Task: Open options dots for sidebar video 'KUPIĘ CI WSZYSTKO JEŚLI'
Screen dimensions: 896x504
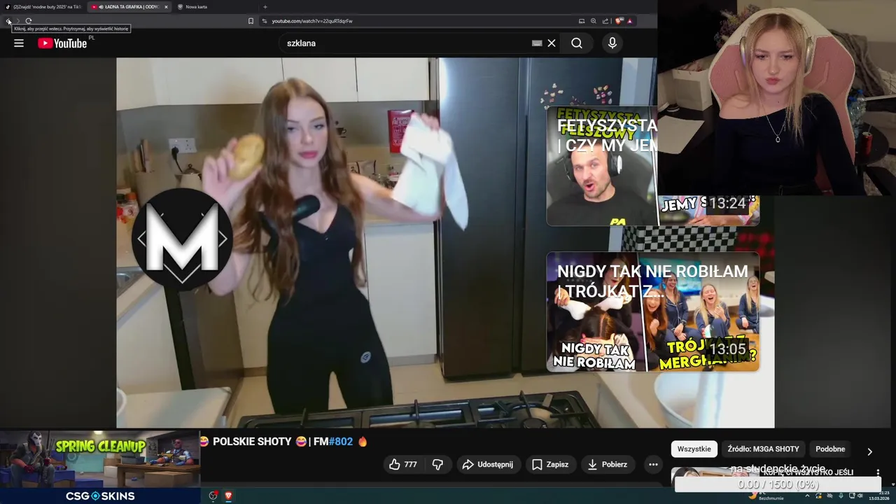Action: point(878,472)
